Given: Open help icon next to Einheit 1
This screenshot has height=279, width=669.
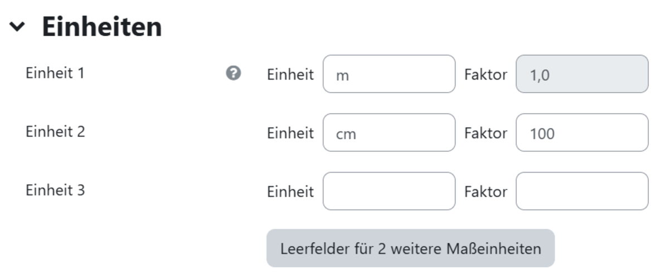Looking at the screenshot, I should point(234,74).
